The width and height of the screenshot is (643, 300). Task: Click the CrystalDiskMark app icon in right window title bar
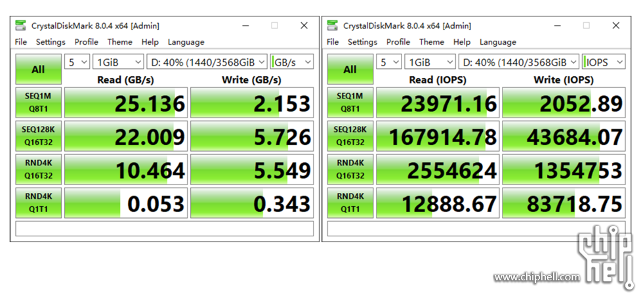pos(332,26)
